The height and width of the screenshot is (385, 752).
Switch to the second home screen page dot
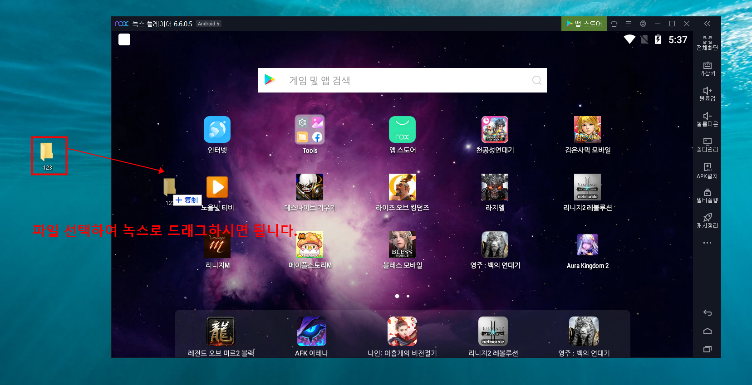pos(408,296)
